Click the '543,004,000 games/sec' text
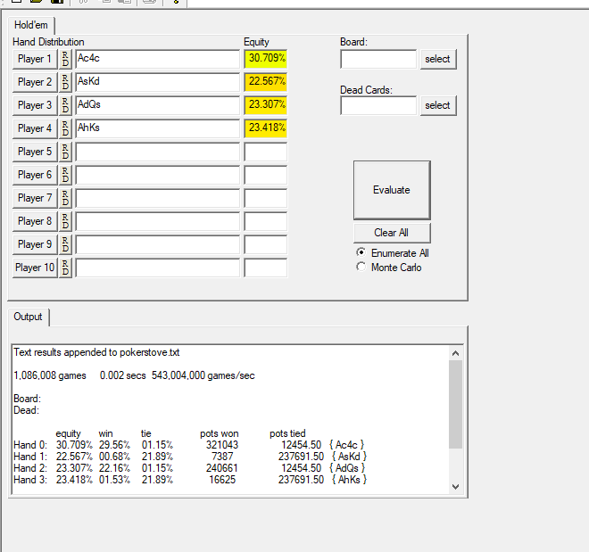The image size is (589, 552). pyautogui.click(x=203, y=375)
